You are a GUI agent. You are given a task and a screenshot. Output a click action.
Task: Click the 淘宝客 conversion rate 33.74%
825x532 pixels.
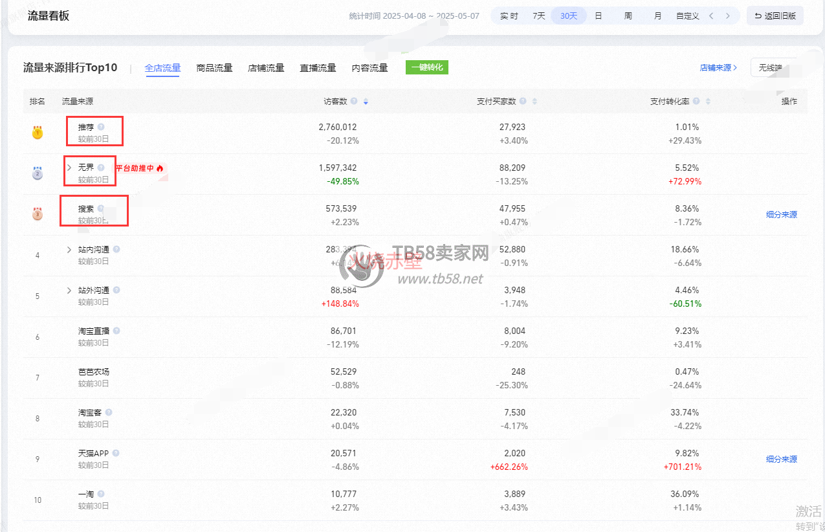(685, 412)
